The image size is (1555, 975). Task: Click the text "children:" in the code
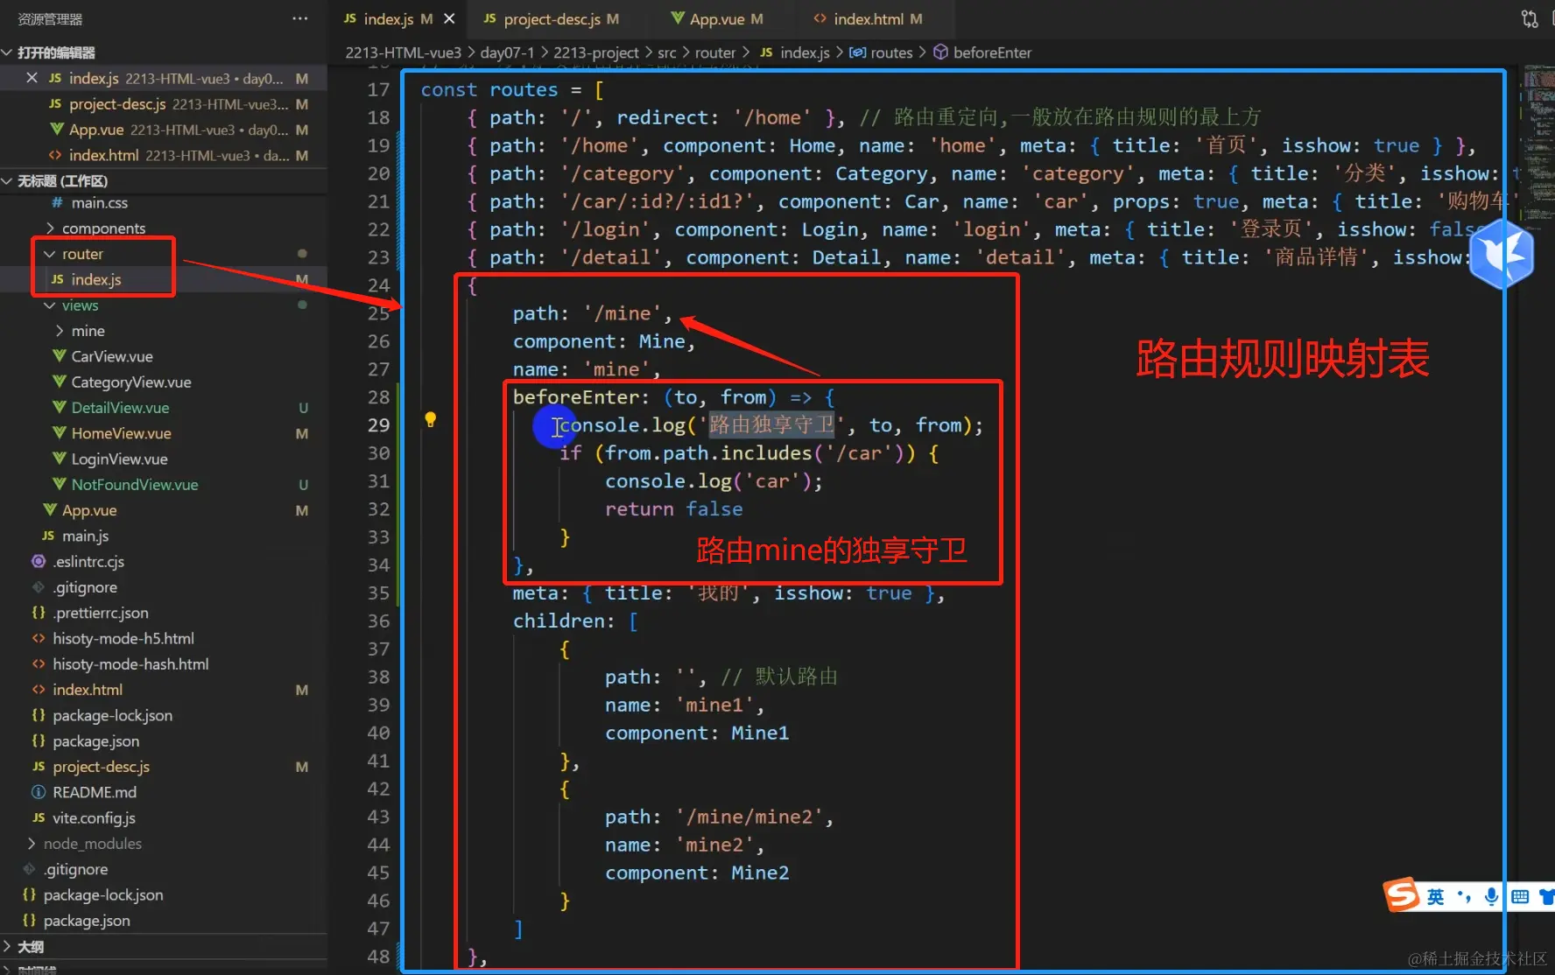coord(564,621)
